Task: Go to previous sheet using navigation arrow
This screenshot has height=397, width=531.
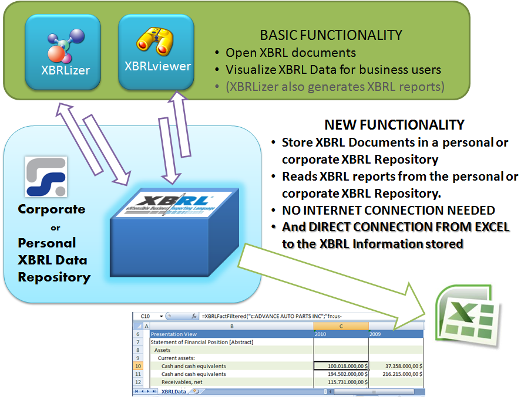Action: 143,391
